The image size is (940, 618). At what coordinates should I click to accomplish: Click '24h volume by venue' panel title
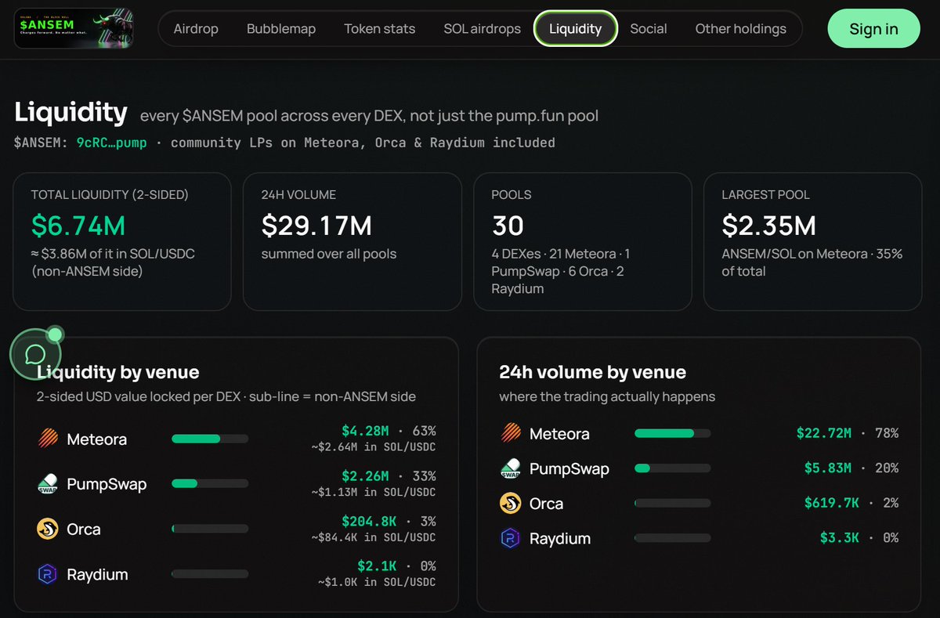592,372
